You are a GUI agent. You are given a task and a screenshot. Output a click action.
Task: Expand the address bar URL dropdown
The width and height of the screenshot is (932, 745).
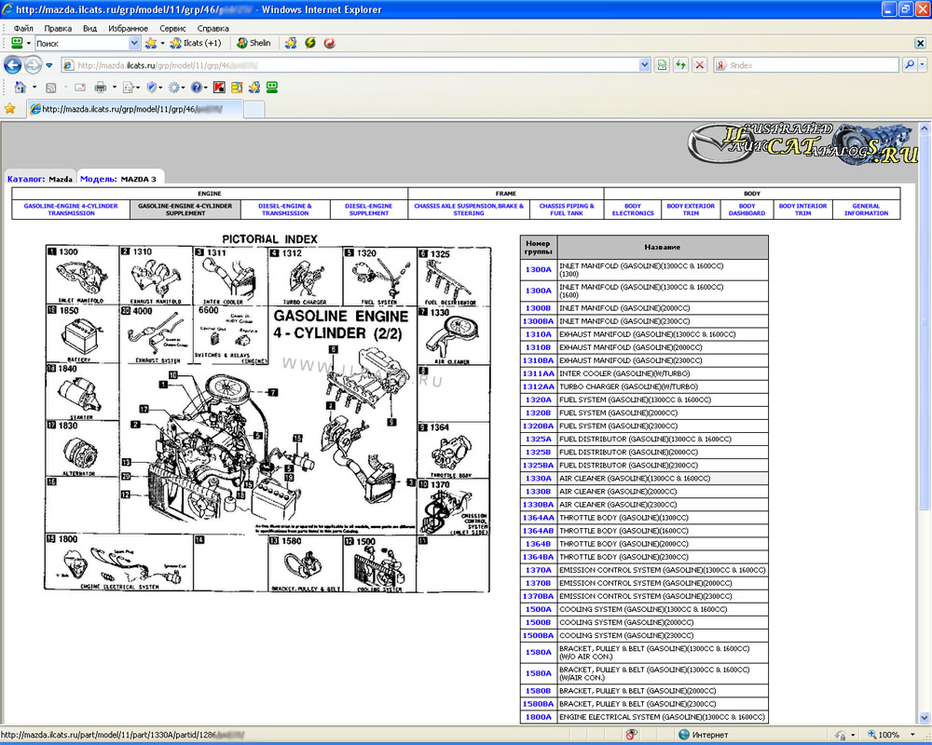[x=644, y=65]
